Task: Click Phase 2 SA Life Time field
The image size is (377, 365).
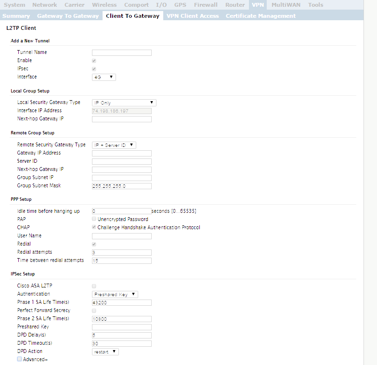Action: (x=122, y=319)
